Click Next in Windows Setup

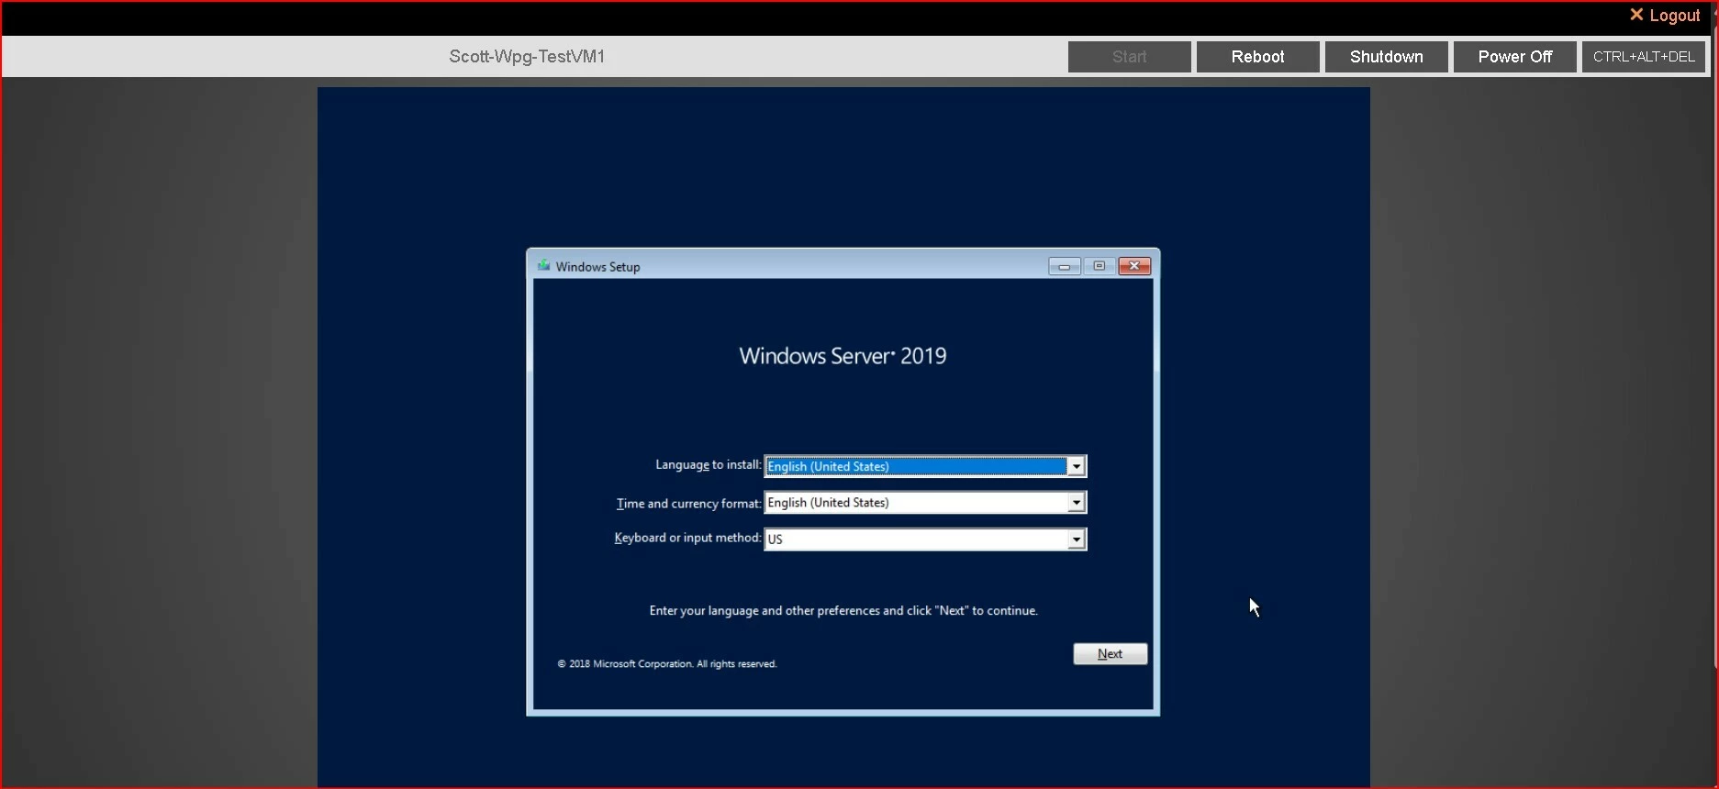click(1110, 654)
